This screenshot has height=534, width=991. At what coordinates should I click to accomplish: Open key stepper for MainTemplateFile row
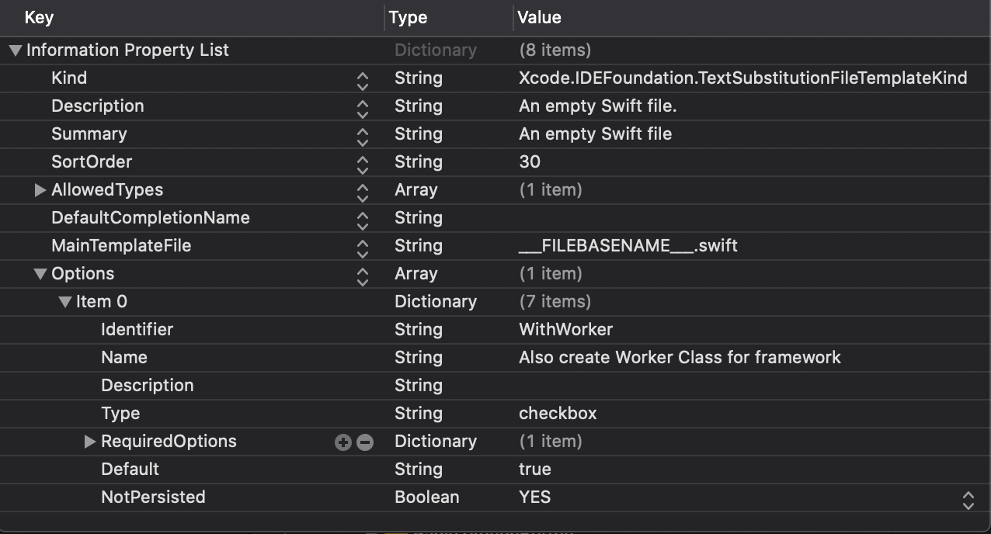click(362, 247)
